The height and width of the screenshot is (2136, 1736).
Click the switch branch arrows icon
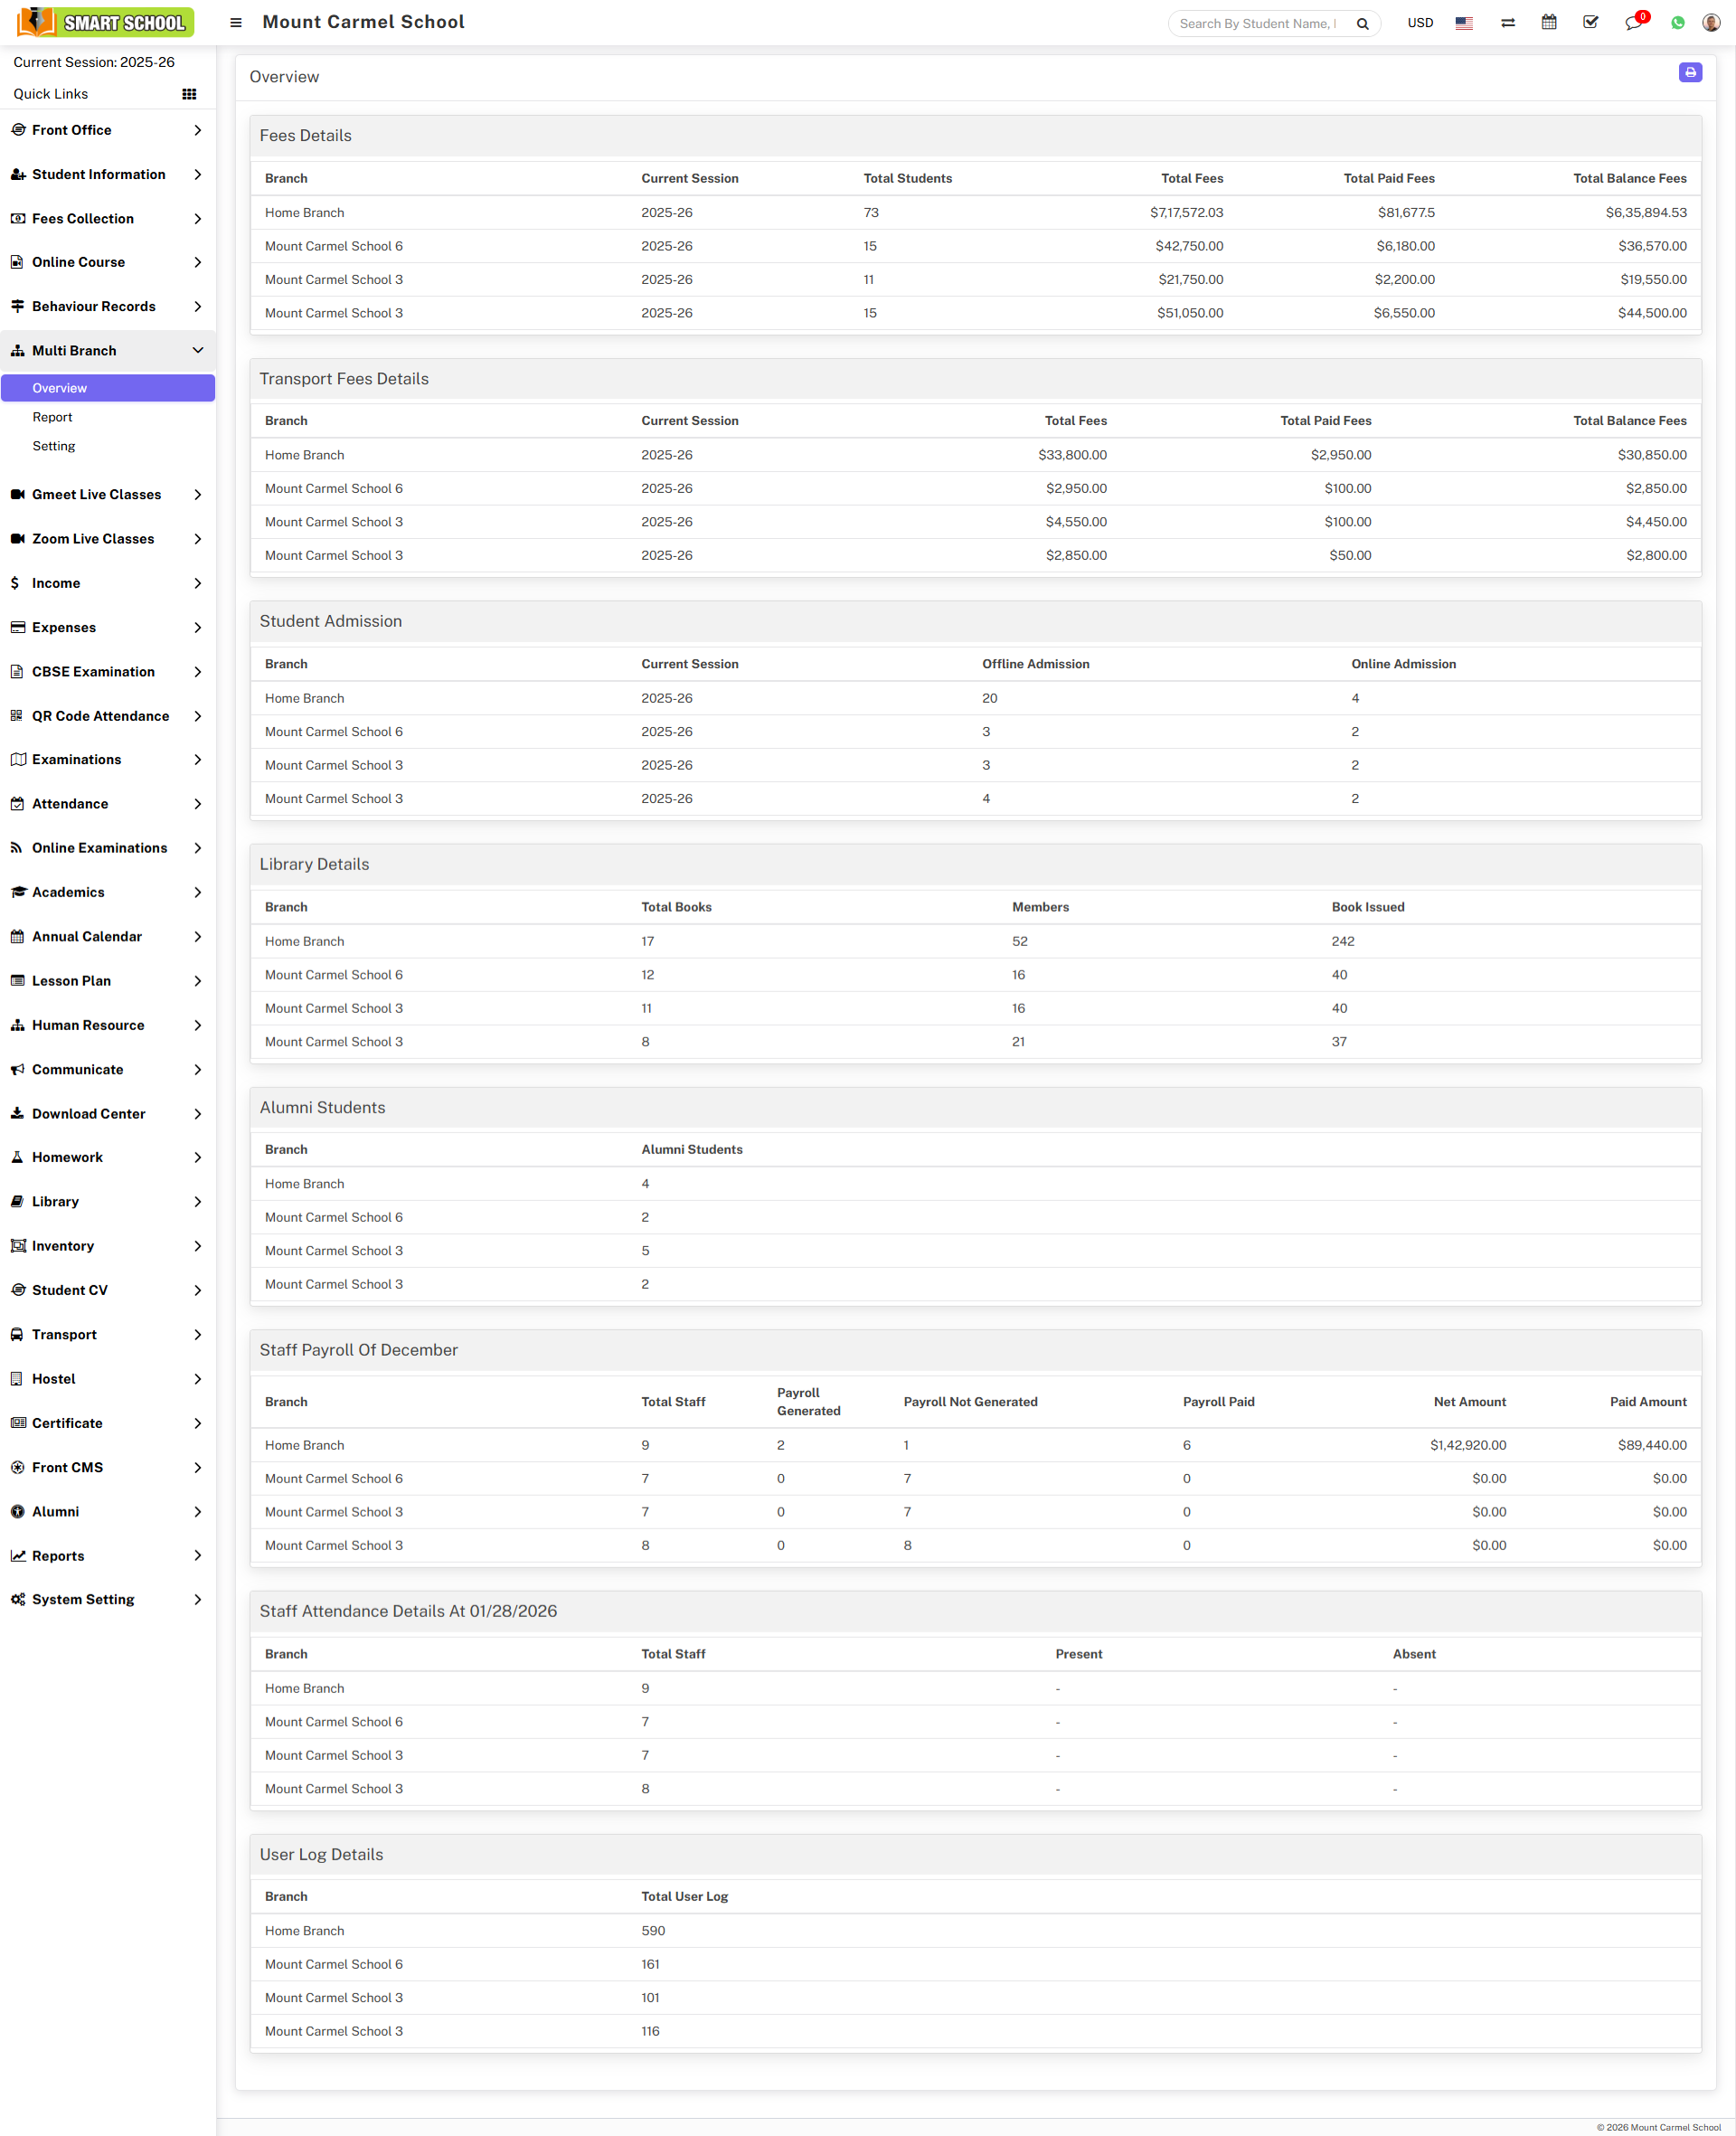[x=1507, y=23]
